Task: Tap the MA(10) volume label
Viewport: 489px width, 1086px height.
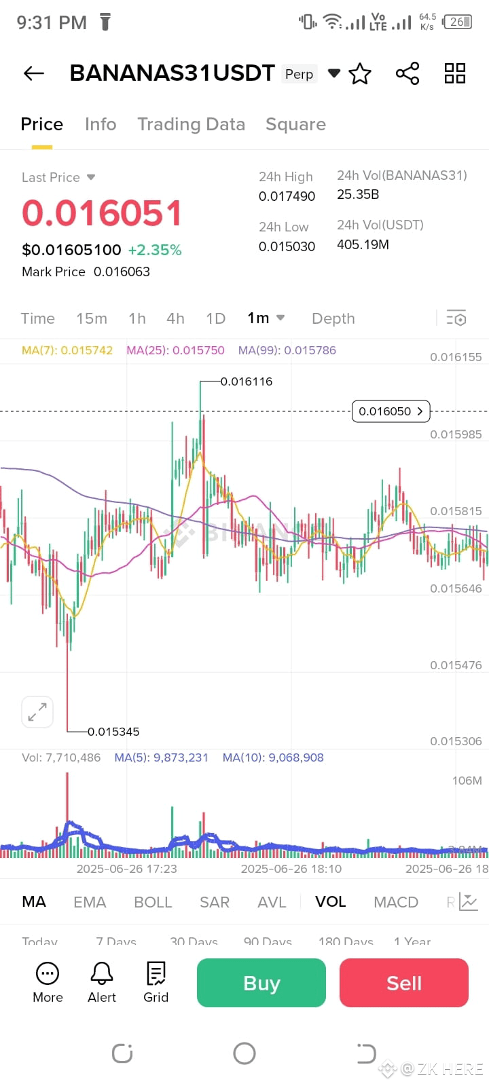Action: pyautogui.click(x=273, y=757)
